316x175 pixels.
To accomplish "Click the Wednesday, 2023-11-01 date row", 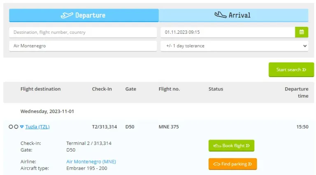I will 47,111.
